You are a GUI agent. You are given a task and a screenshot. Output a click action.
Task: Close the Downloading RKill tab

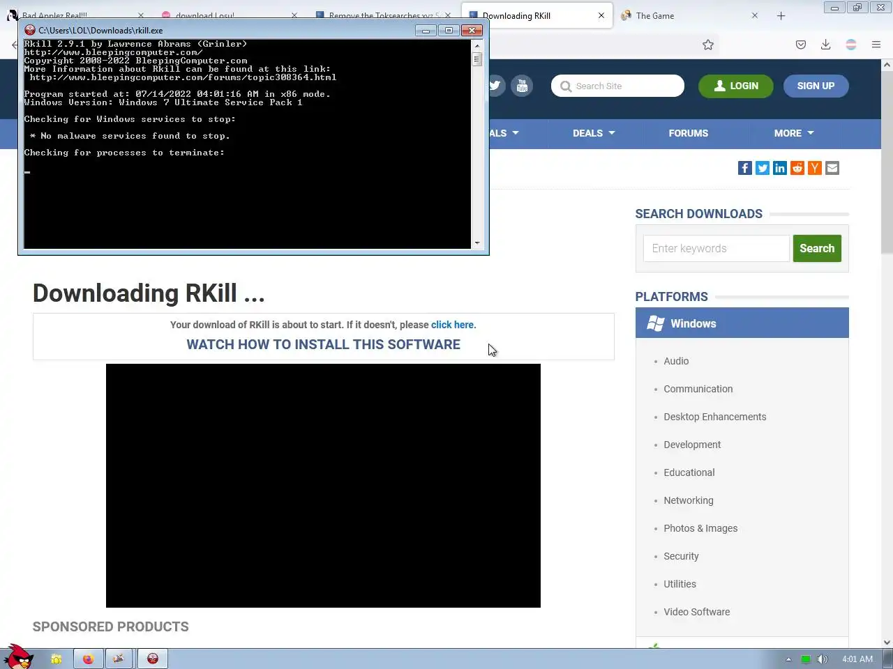[601, 15]
